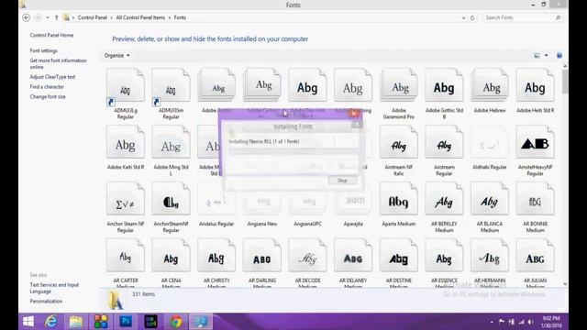Open the Help button in the toolbar
The image size is (587, 330).
(x=559, y=55)
